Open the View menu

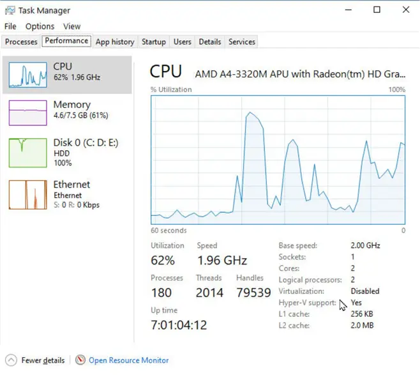[x=71, y=26]
